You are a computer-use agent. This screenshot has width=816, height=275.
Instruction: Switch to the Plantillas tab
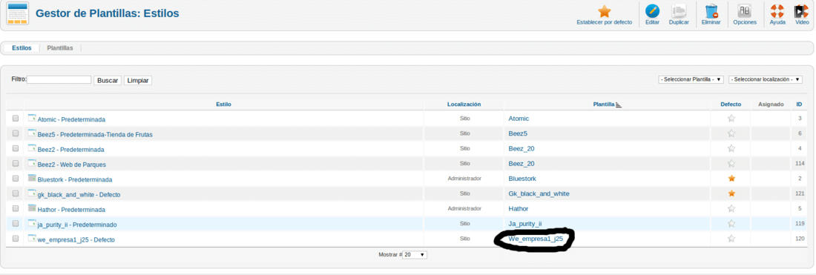(60, 48)
